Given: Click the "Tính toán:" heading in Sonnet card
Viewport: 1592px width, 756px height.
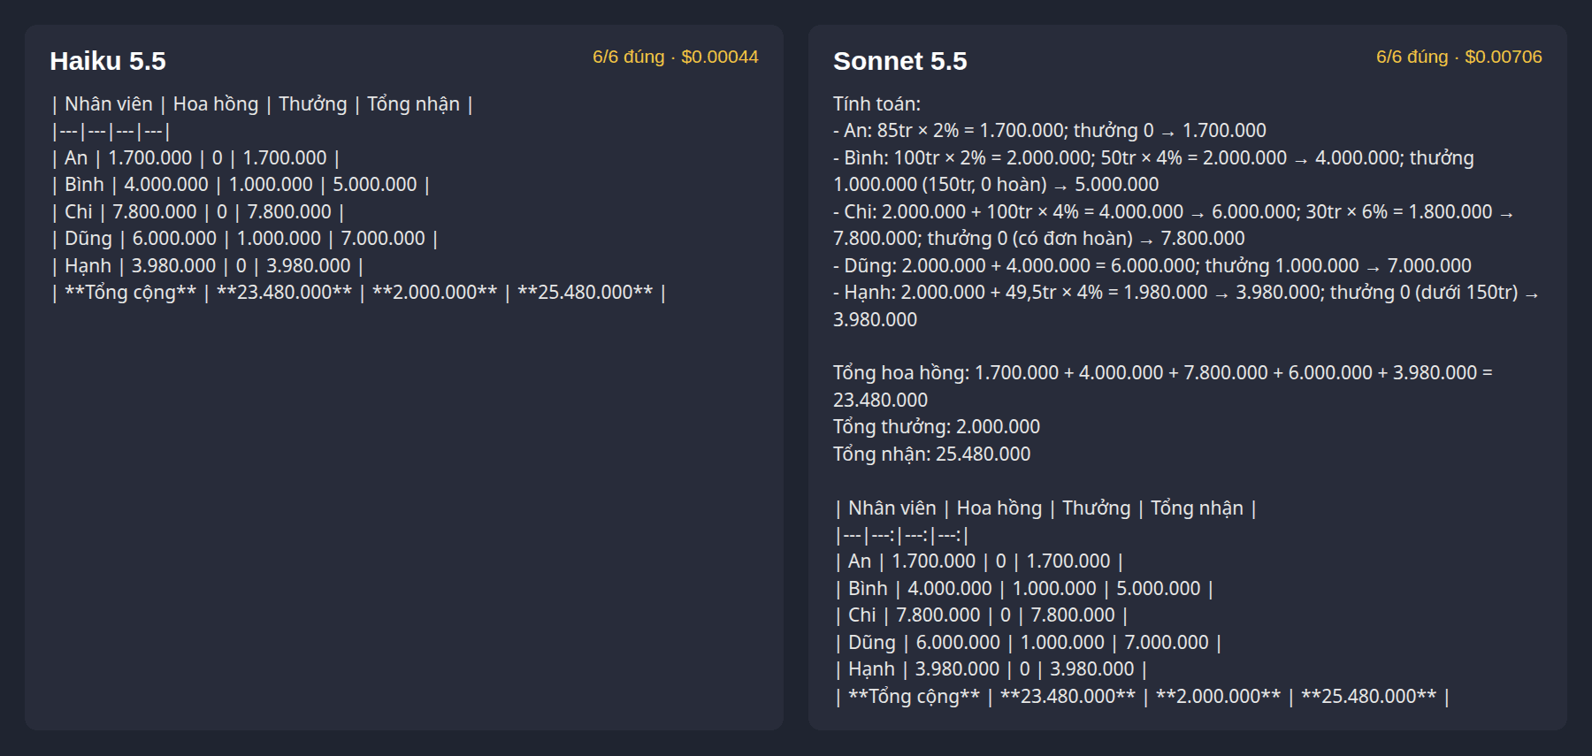Looking at the screenshot, I should click(x=876, y=104).
